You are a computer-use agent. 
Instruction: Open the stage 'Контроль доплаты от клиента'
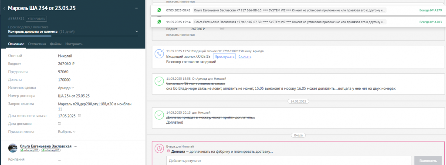pyautogui.click(x=33, y=32)
